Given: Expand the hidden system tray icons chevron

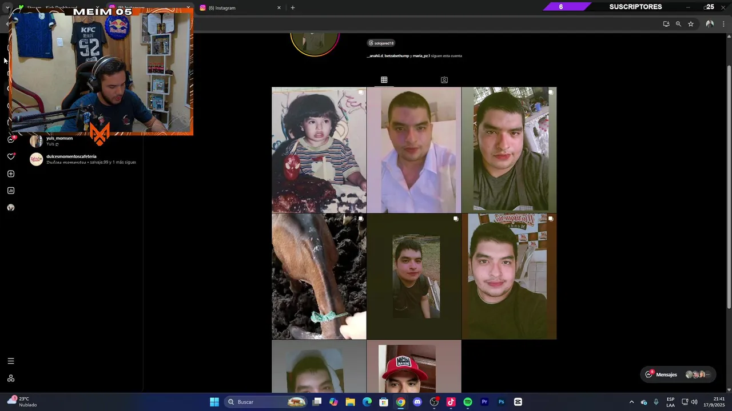Looking at the screenshot, I should [x=631, y=402].
